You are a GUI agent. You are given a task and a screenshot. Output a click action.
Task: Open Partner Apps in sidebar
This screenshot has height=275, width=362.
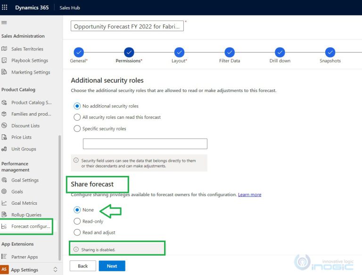point(25,257)
